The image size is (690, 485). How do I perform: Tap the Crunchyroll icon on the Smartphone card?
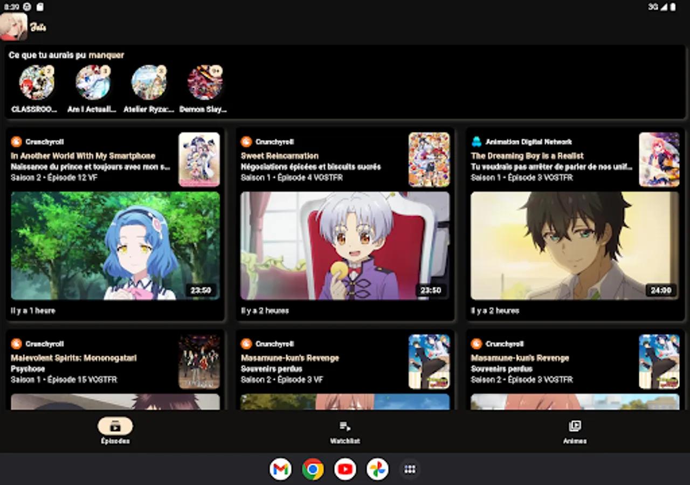pos(16,142)
